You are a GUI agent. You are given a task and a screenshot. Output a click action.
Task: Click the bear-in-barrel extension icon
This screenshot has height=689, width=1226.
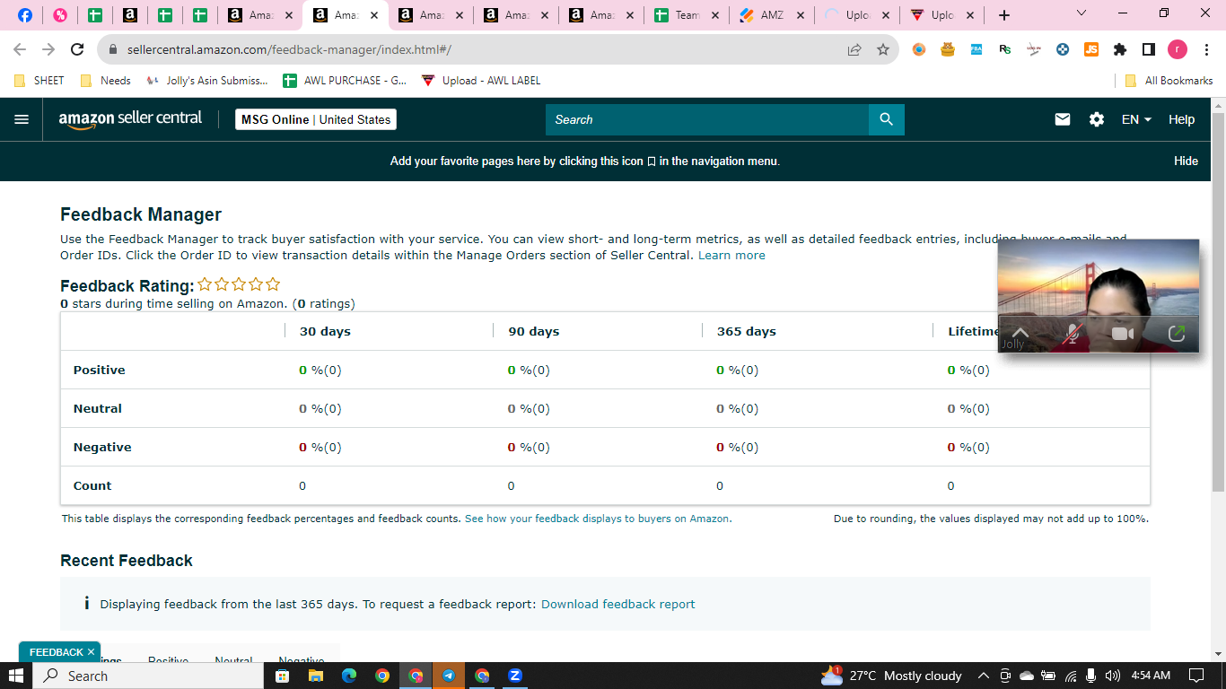pyautogui.click(x=948, y=49)
